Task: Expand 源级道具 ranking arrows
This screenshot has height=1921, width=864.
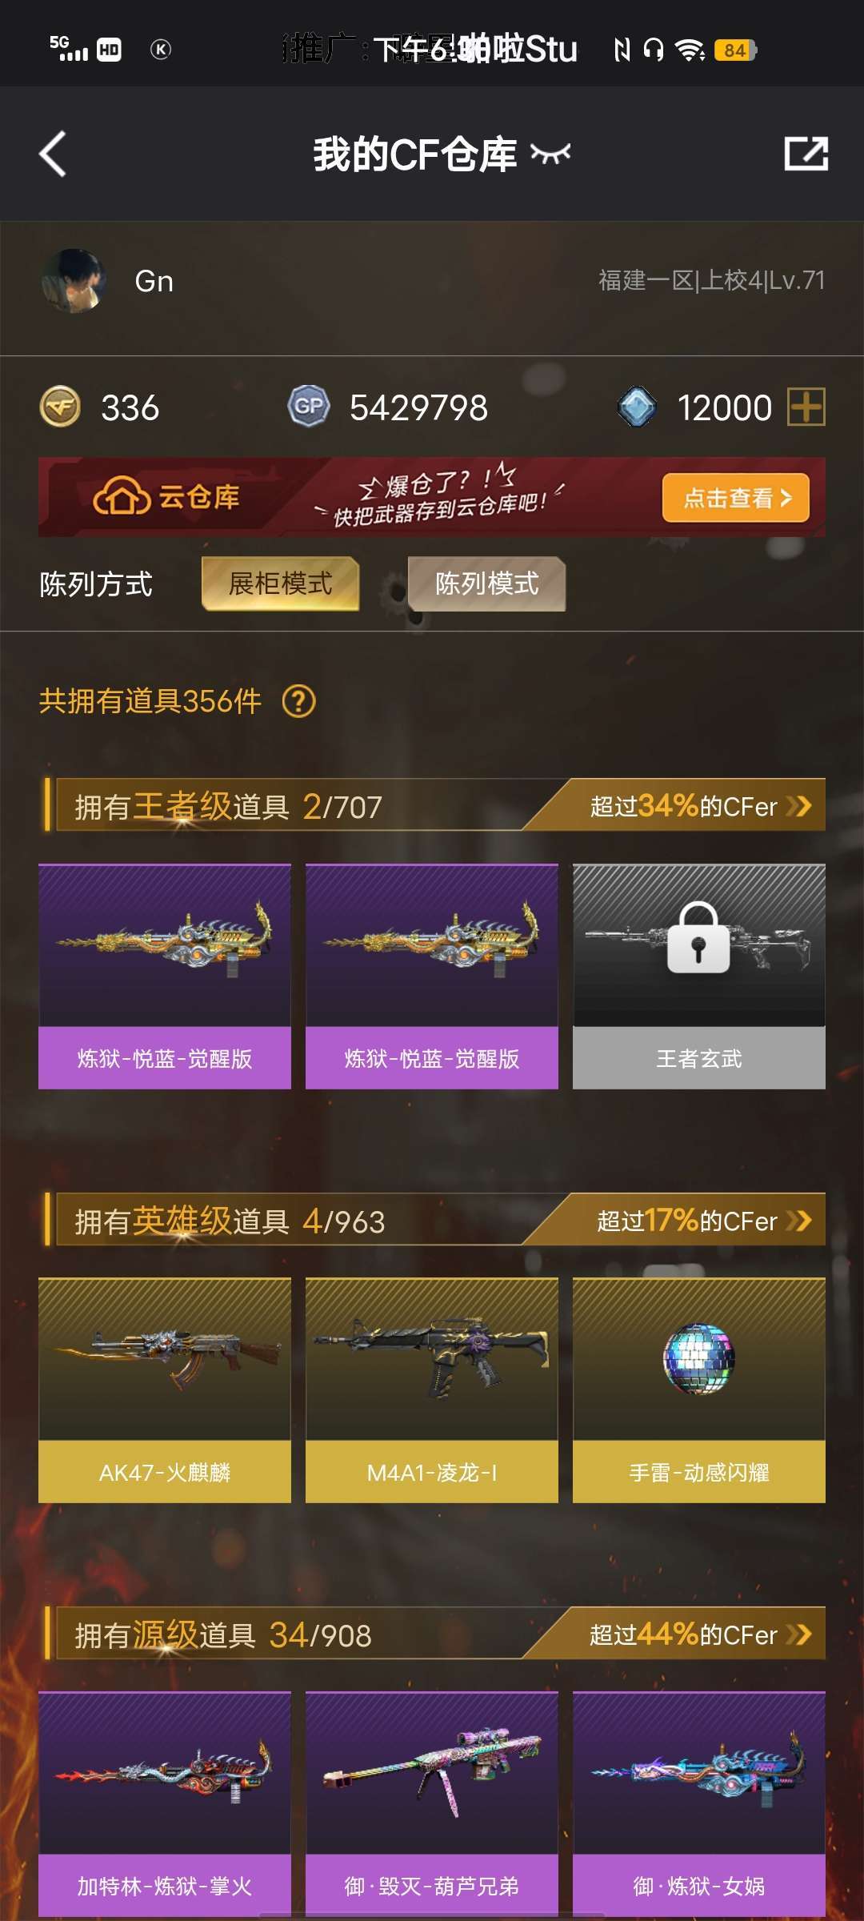Action: [x=798, y=1634]
